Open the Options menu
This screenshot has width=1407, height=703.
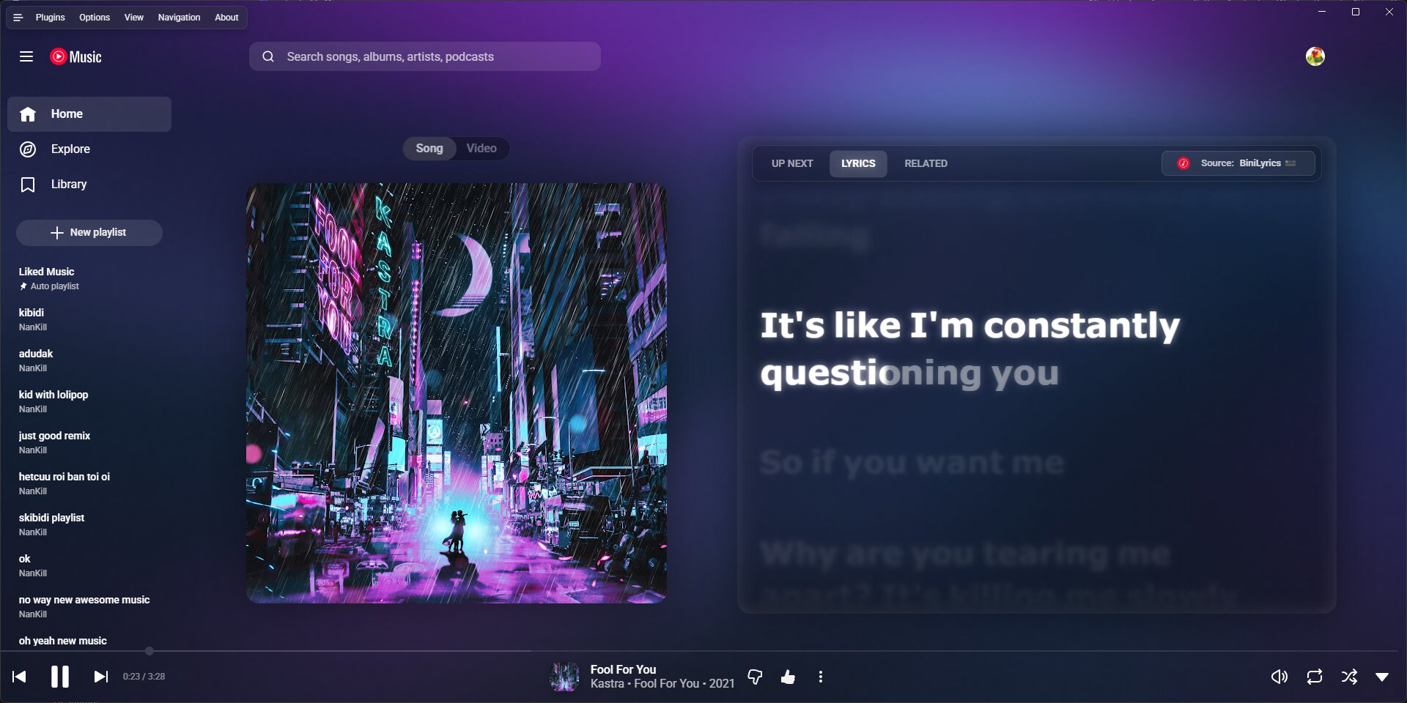point(95,18)
